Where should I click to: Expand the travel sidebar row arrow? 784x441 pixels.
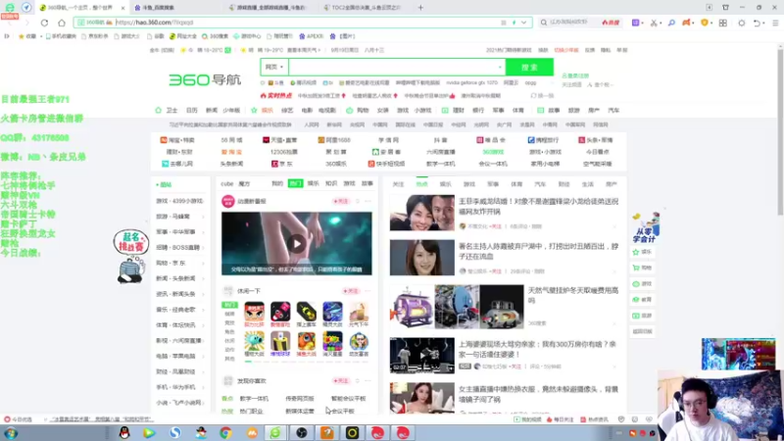coord(203,217)
